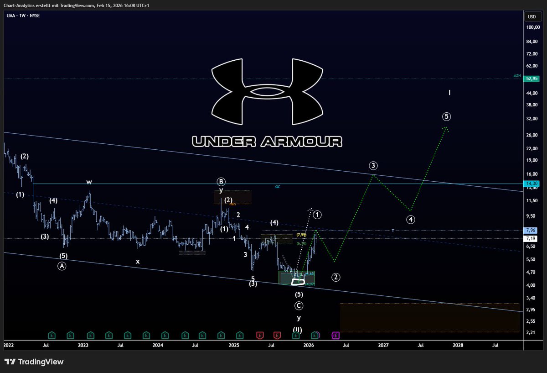This screenshot has height=373, width=547.
Task: Click the earliest green earnings marker in 2022
Action: 52,335
